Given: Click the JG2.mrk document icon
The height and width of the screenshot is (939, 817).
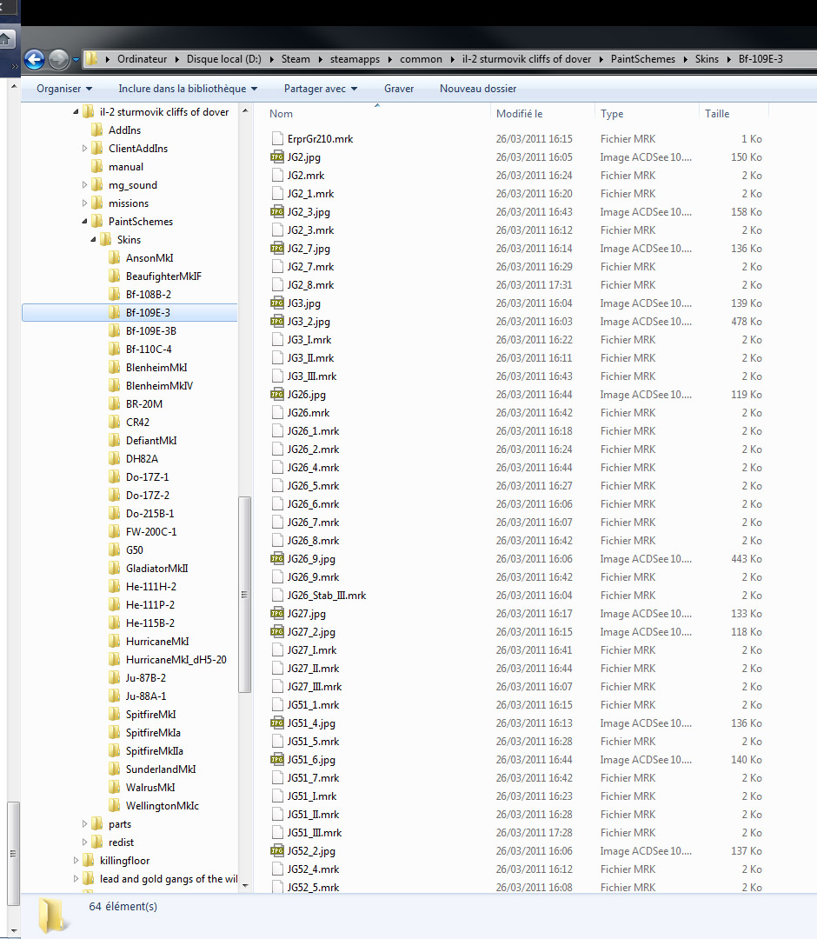Looking at the screenshot, I should pos(277,176).
